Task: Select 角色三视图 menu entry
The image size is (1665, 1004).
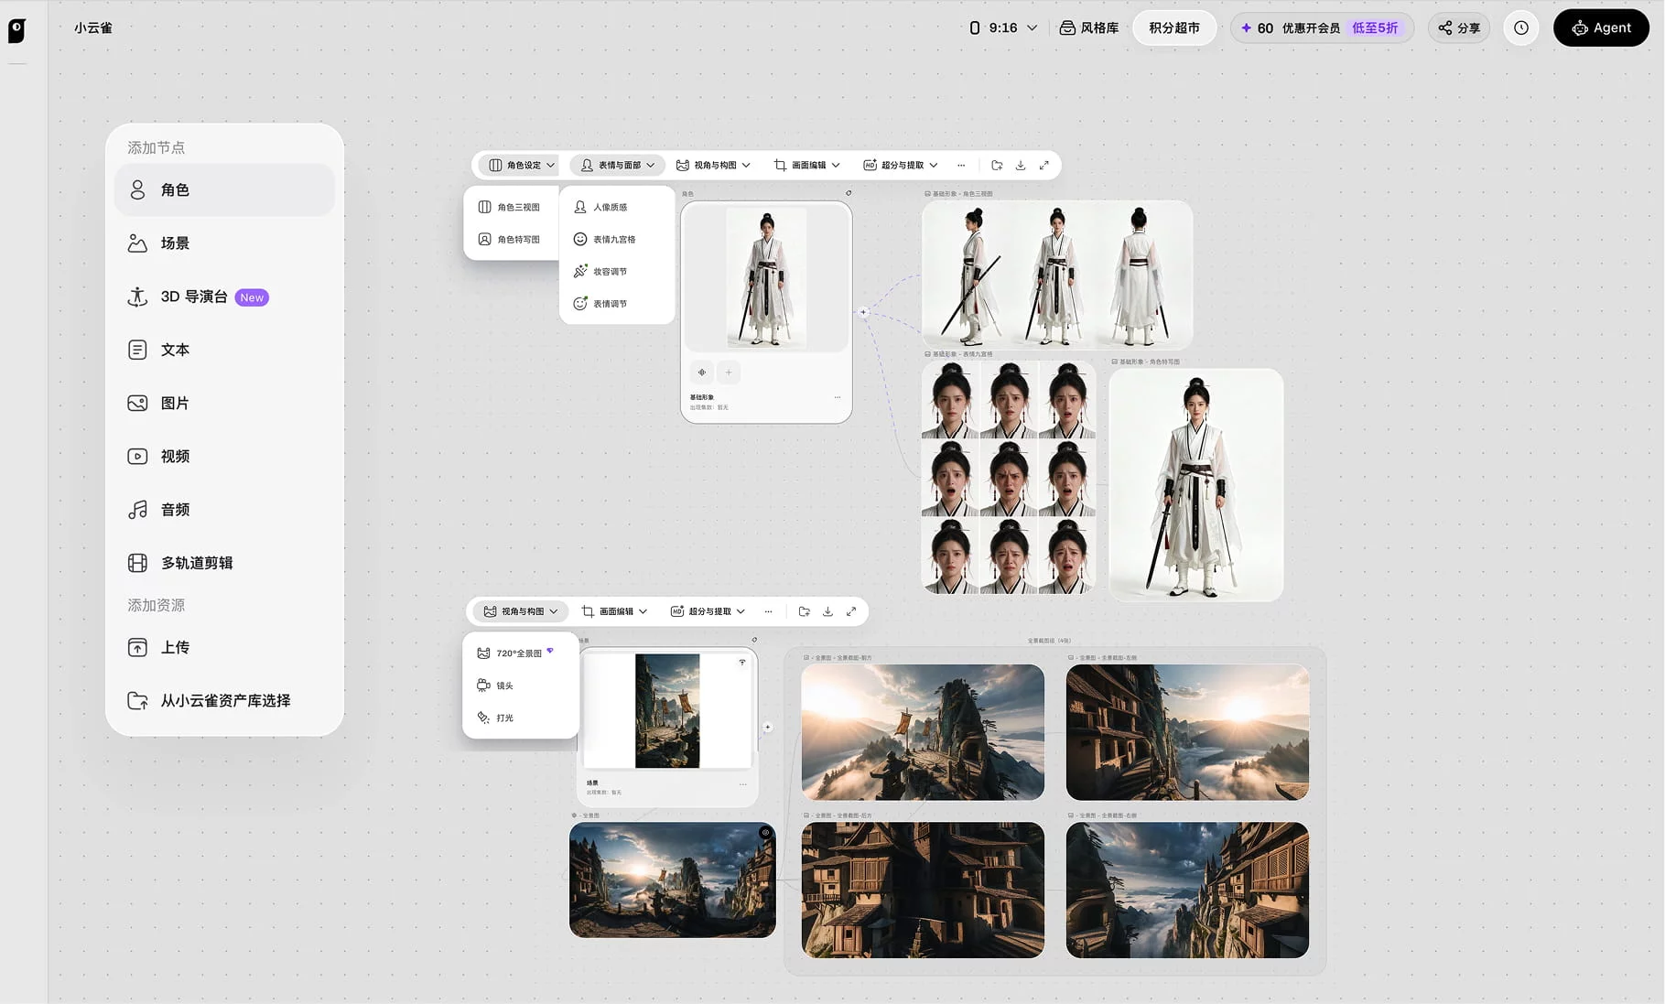Action: (511, 207)
